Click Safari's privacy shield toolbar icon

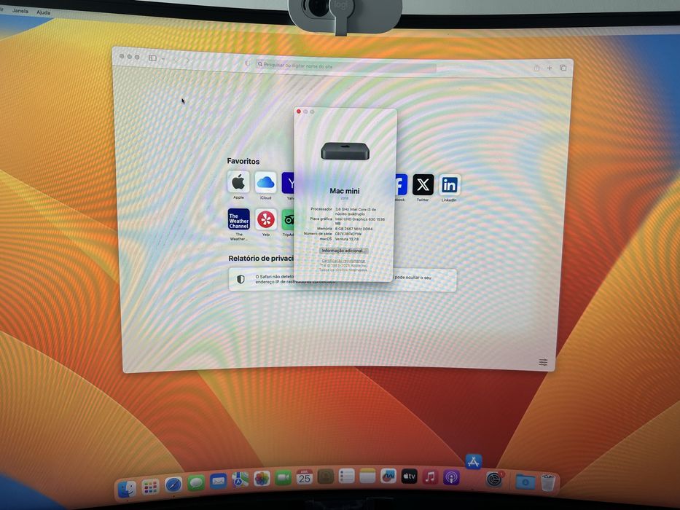pyautogui.click(x=248, y=63)
